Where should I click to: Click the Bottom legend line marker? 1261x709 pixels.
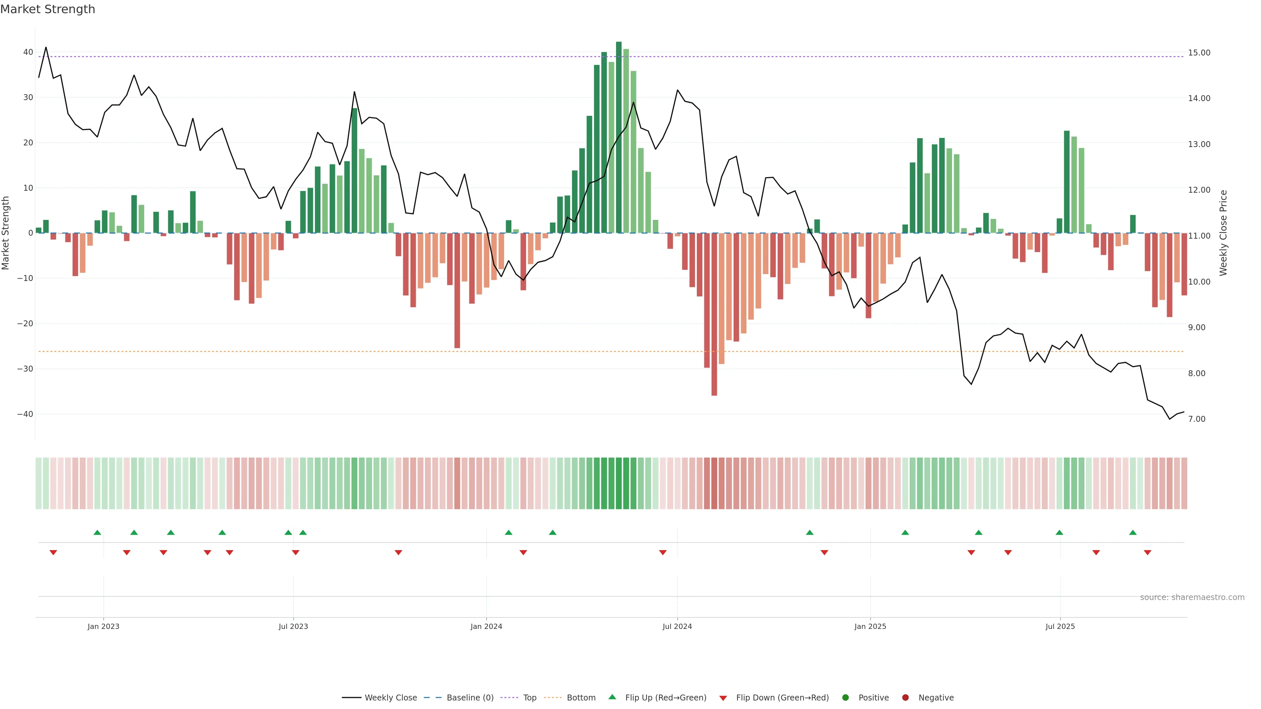click(553, 698)
